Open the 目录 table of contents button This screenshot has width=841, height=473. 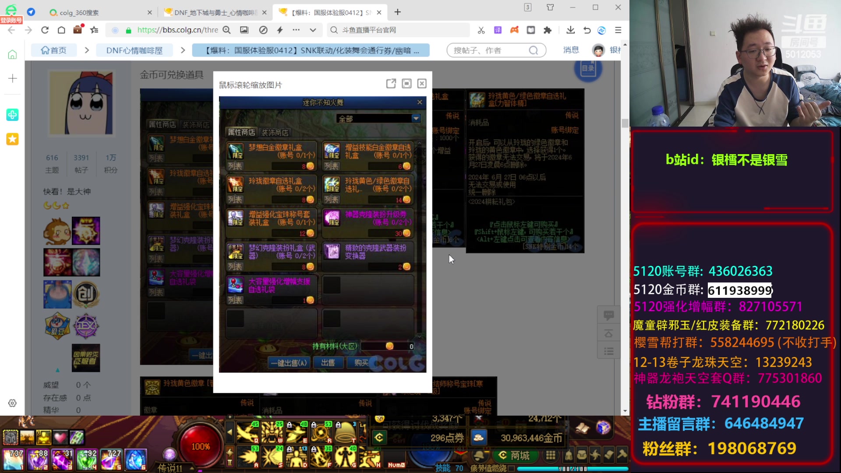coord(588,68)
